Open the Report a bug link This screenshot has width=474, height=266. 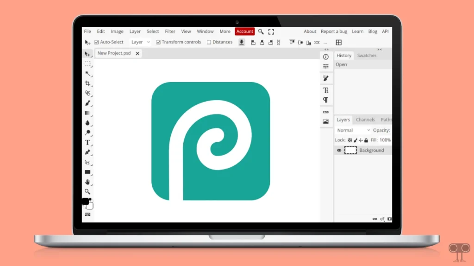click(334, 31)
